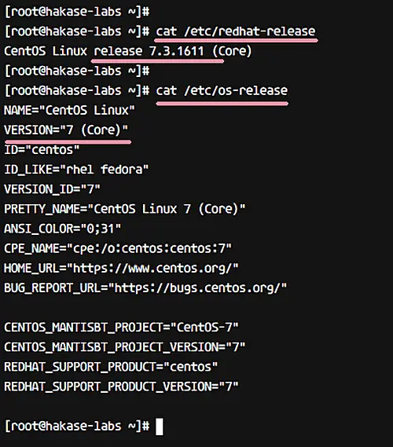Click the first empty root@hakase-labs prompt
The height and width of the screenshot is (447, 393).
tap(77, 12)
